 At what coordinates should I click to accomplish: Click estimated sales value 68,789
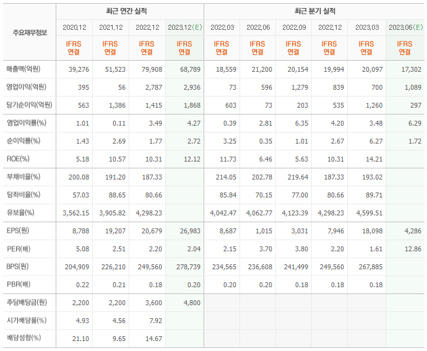pos(190,69)
